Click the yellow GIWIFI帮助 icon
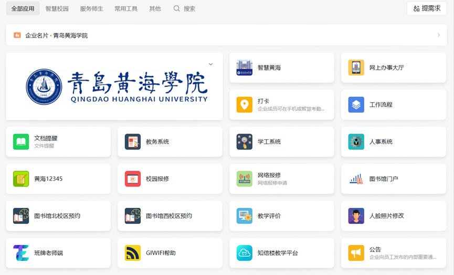454x275 pixels. [133, 253]
